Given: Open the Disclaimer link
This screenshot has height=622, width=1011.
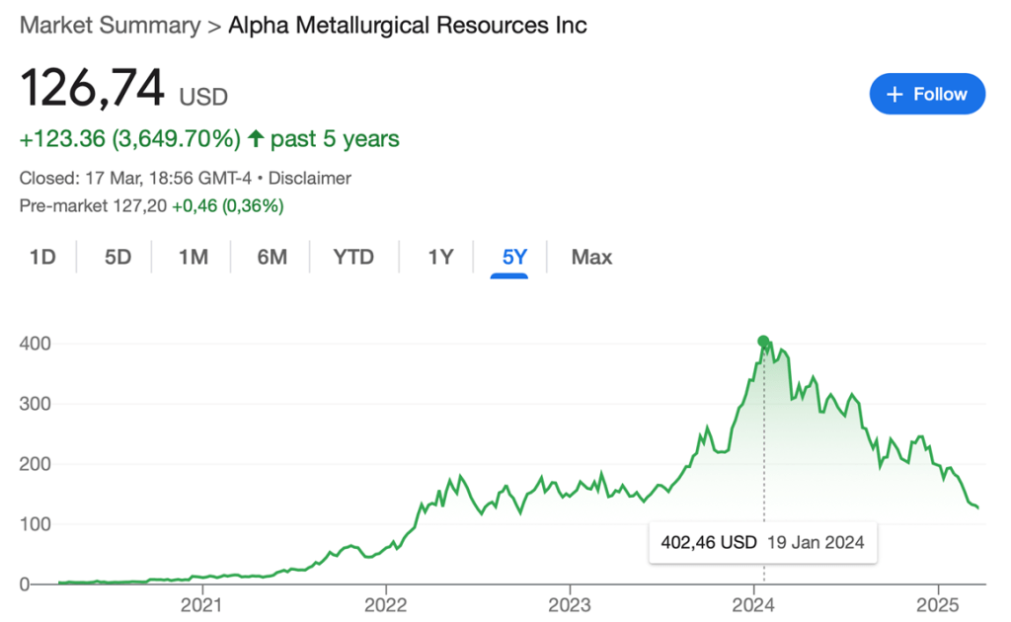Looking at the screenshot, I should click(x=310, y=179).
